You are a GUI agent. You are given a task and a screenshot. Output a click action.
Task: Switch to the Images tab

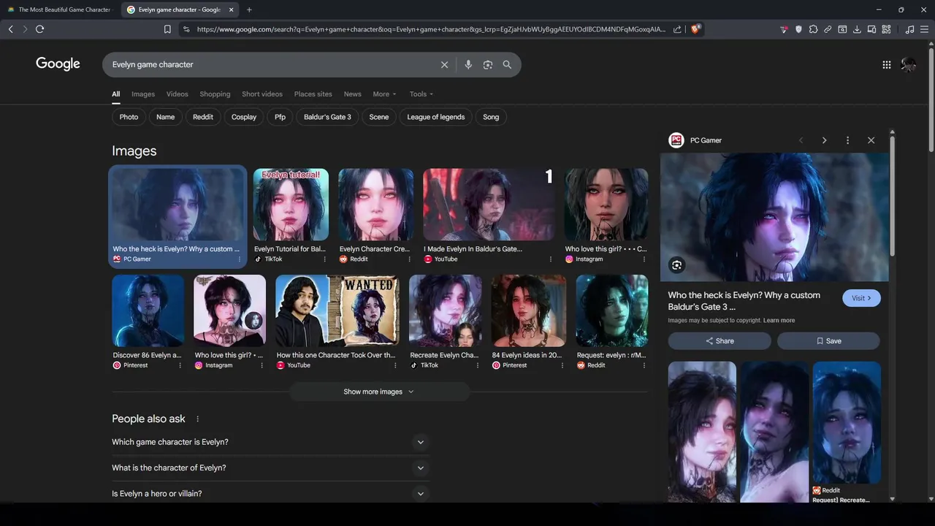point(143,94)
